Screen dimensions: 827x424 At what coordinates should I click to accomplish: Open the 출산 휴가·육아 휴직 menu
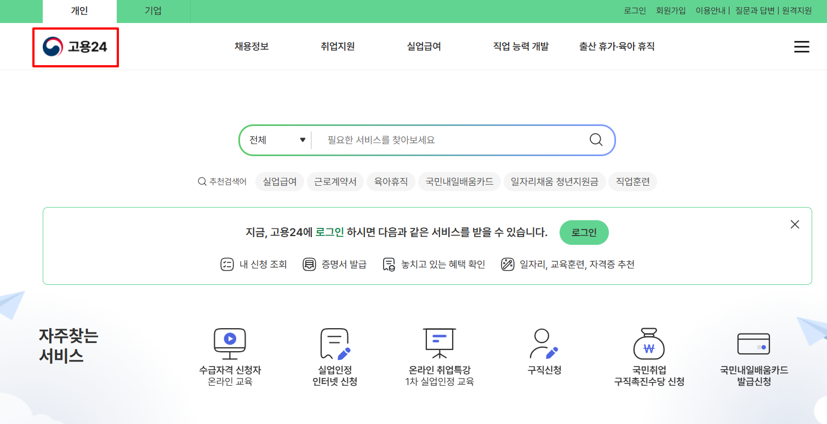click(x=617, y=47)
